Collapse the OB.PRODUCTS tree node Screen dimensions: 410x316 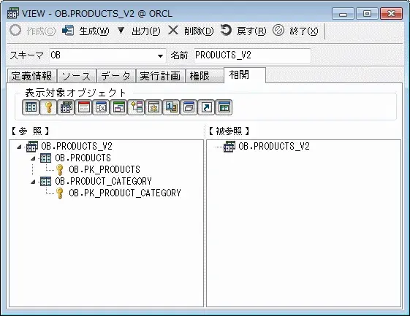[33, 158]
